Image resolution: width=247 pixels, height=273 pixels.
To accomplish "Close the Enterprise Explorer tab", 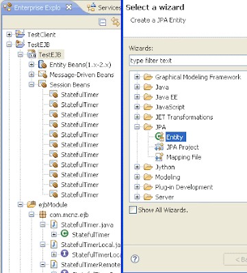I will (68, 8).
